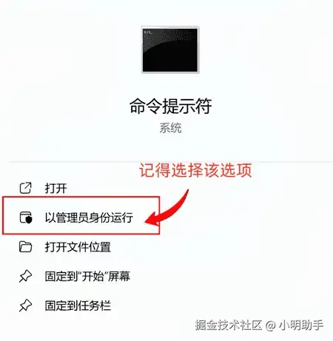Choose the 固定到"开始"屏幕 text label
The width and height of the screenshot is (333, 341).
[87, 276]
